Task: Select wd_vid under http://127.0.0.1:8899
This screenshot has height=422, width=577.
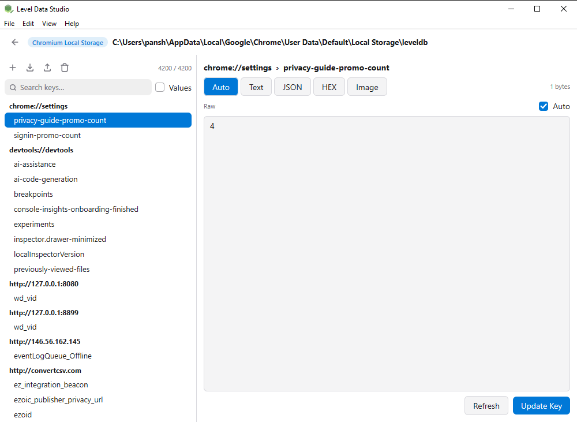Action: coord(98,327)
